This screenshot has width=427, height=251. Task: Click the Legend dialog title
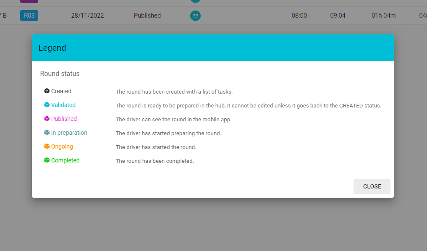pyautogui.click(x=52, y=48)
